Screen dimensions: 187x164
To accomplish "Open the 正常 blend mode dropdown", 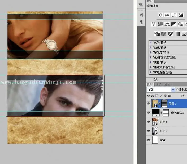I will coord(161,90).
